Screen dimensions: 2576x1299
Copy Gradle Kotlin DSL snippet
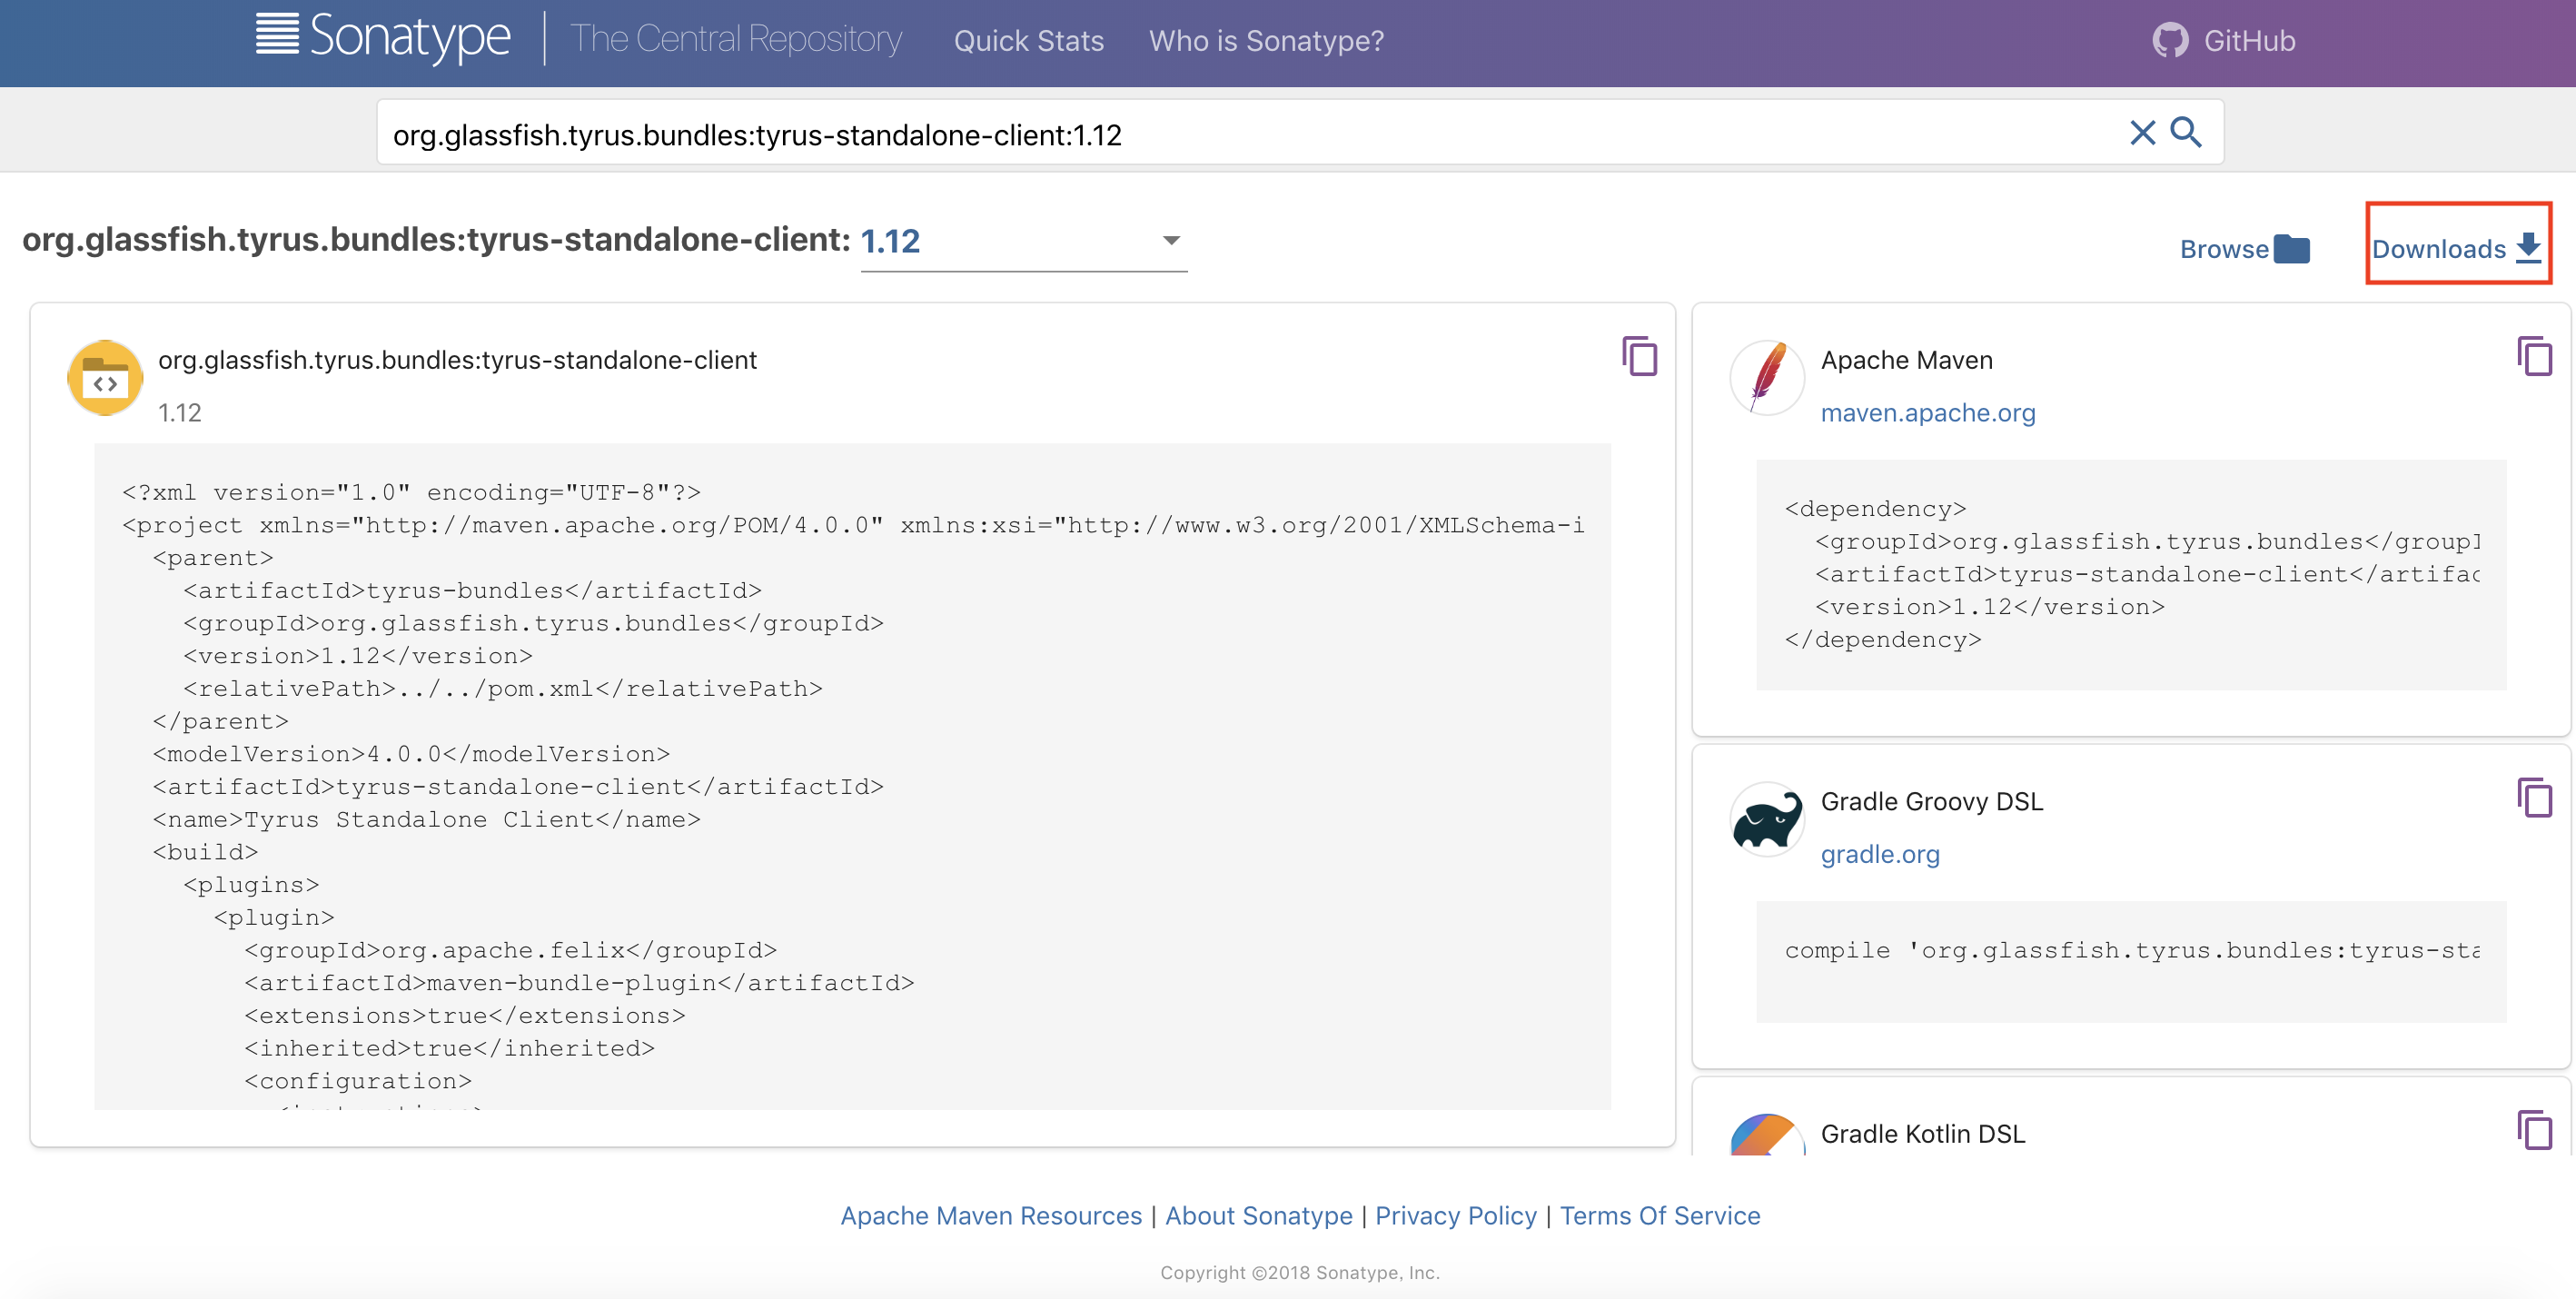point(2534,1131)
